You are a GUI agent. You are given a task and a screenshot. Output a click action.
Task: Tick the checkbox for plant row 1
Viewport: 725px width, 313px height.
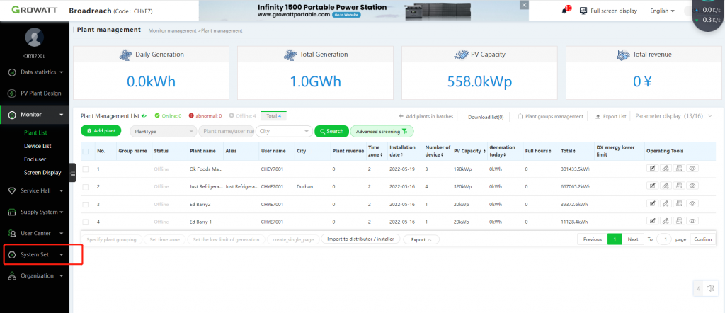coord(86,169)
